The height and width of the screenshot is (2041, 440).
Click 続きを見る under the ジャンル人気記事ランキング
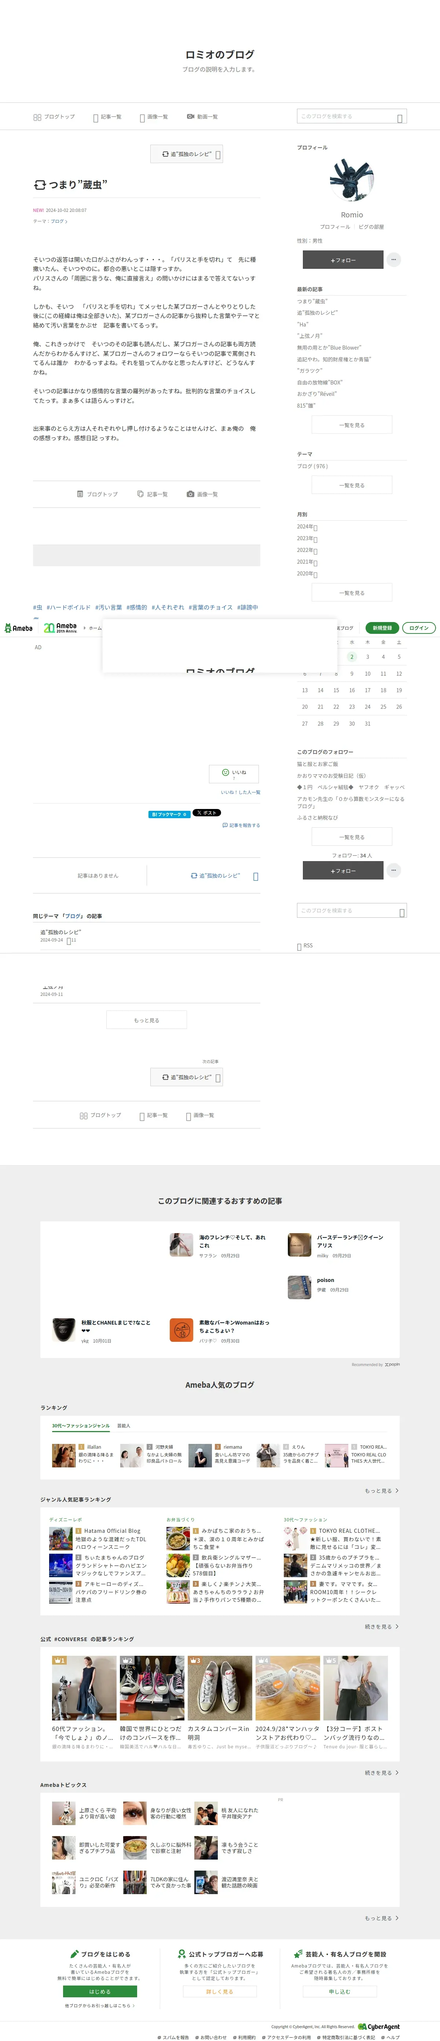pos(381,1627)
